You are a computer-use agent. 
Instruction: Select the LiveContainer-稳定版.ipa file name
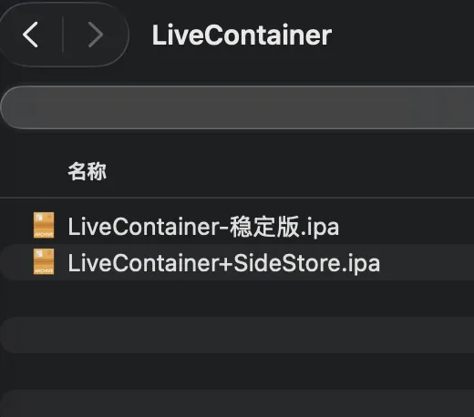(x=203, y=227)
